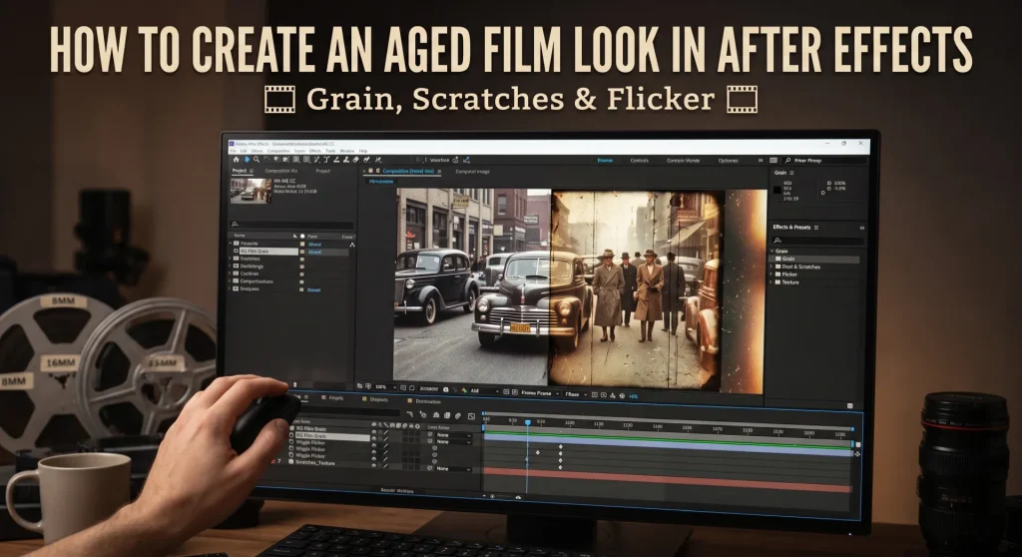Screen dimensions: 1022x557
Task: Select the Eraser tool in toolbar
Action: coord(356,160)
